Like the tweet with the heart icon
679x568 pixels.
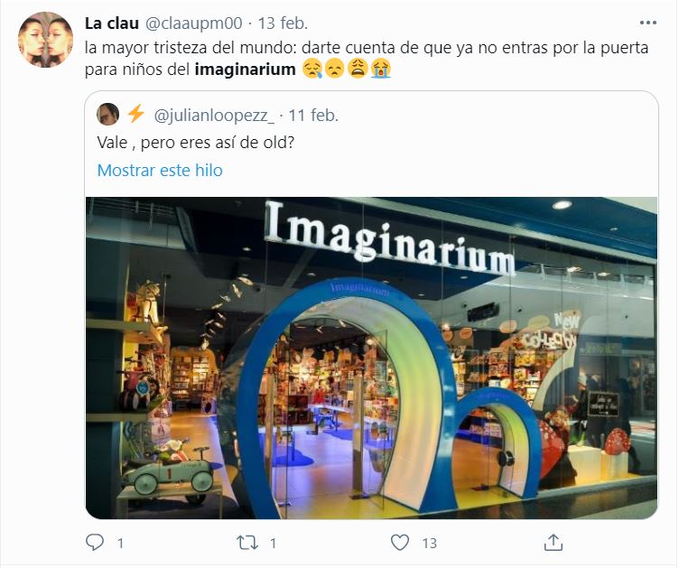pos(400,543)
